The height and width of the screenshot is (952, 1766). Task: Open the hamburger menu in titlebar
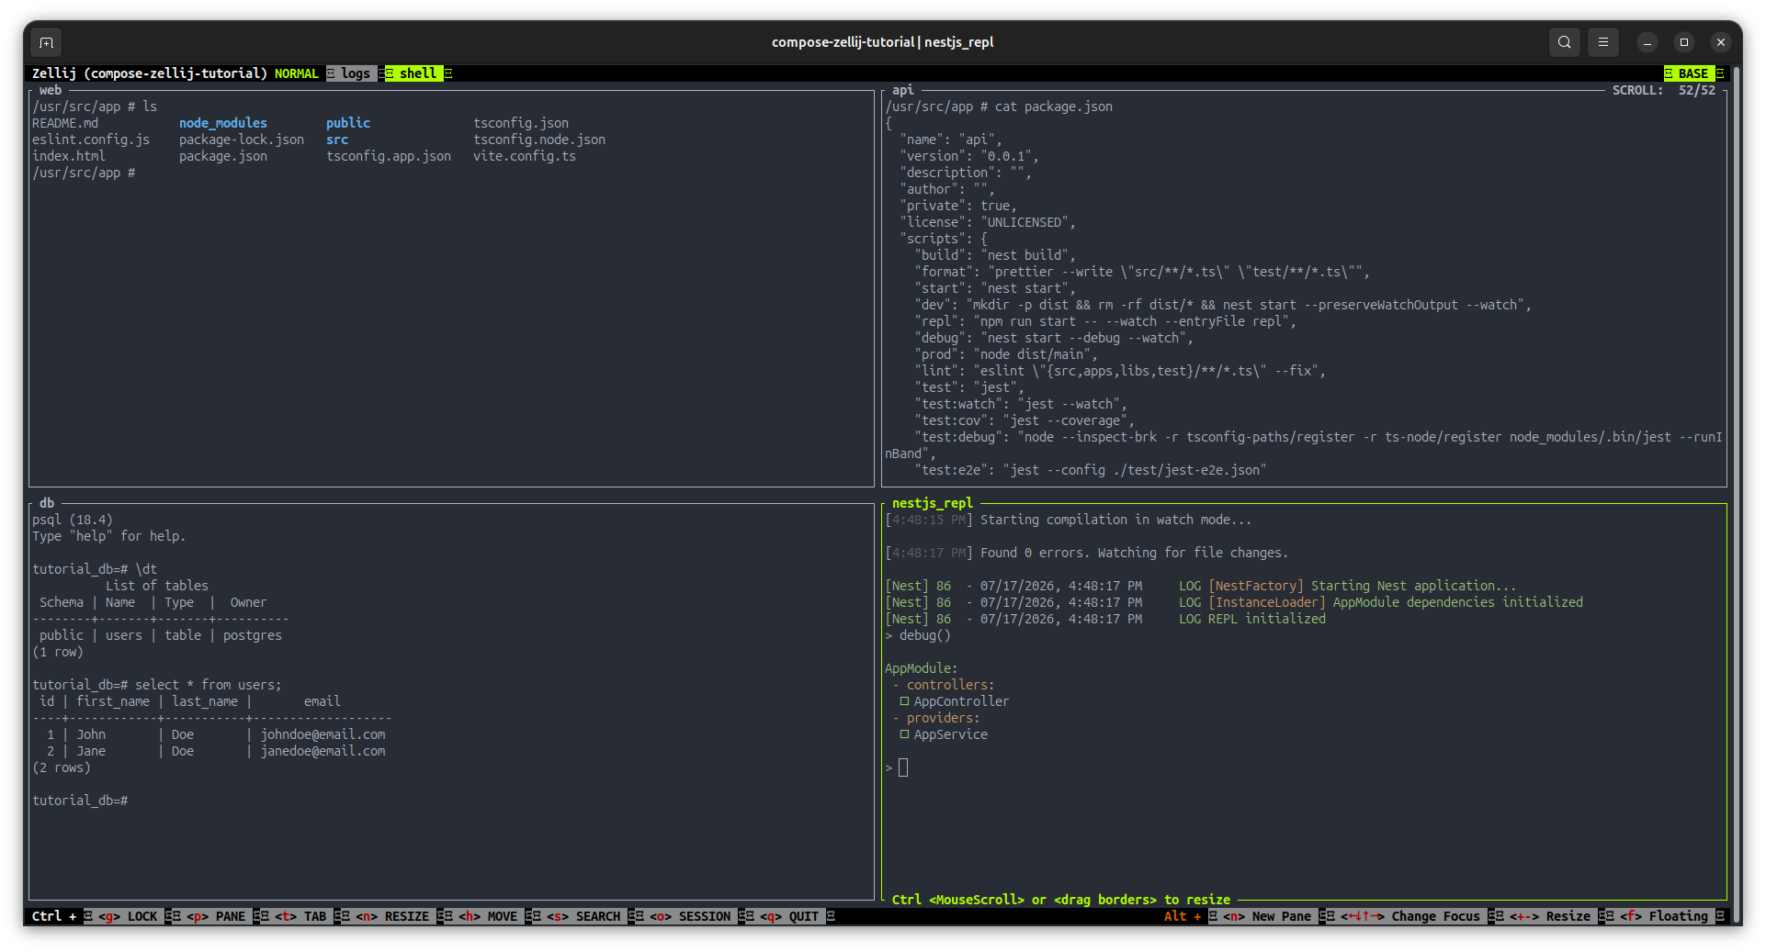[1602, 42]
